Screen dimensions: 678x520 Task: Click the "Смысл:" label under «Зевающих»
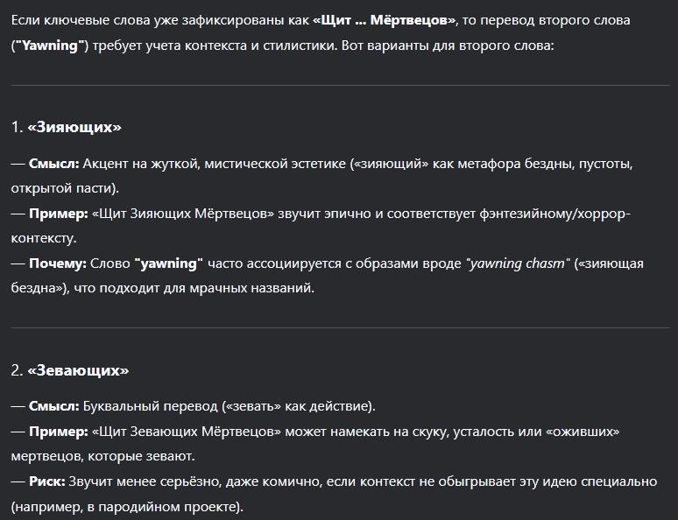tap(54, 406)
